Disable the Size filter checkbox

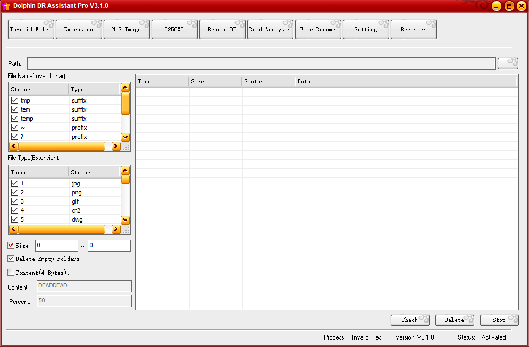pos(11,246)
